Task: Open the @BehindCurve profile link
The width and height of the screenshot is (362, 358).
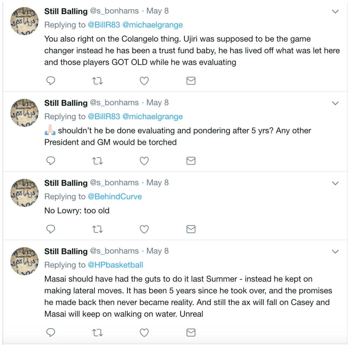Action: point(115,196)
